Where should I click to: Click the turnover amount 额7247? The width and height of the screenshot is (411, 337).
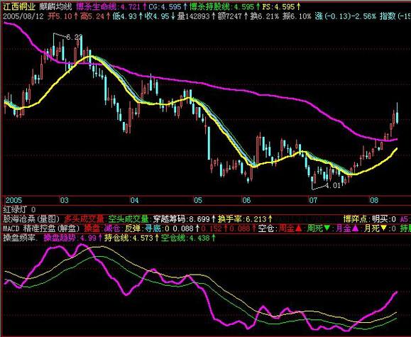tap(233, 16)
